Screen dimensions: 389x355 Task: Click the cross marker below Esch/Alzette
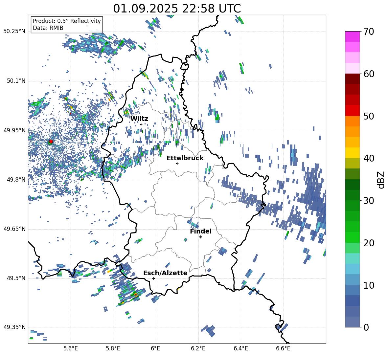point(153,278)
